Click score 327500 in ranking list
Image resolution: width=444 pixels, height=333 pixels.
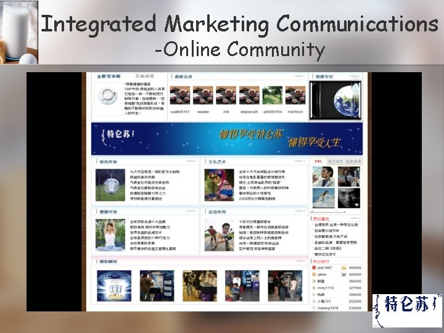point(355,288)
